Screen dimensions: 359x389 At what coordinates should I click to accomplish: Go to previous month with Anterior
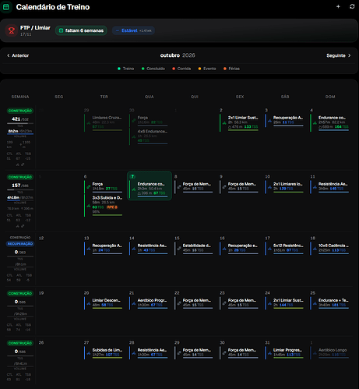pos(18,55)
